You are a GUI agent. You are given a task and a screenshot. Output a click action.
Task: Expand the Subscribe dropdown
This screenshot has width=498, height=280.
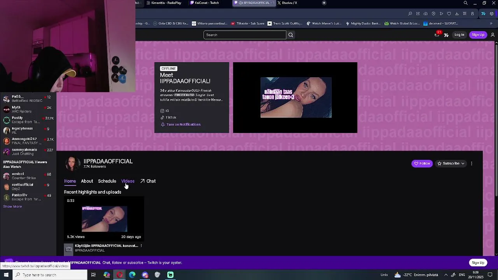point(451,163)
